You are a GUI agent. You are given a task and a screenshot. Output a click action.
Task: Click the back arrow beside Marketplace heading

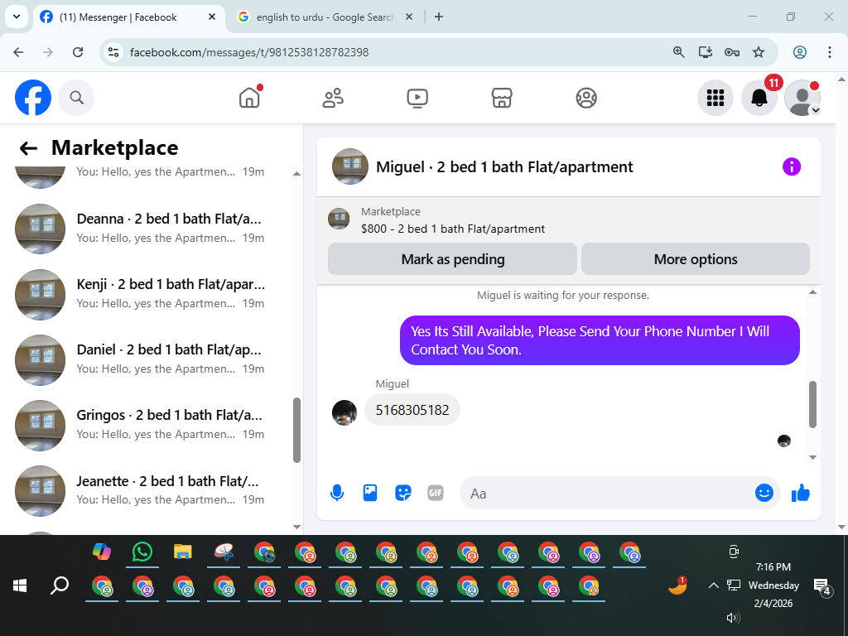point(28,148)
